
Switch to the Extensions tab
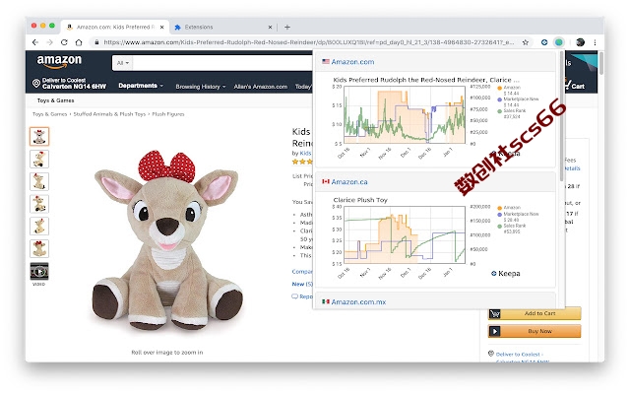click(x=223, y=27)
